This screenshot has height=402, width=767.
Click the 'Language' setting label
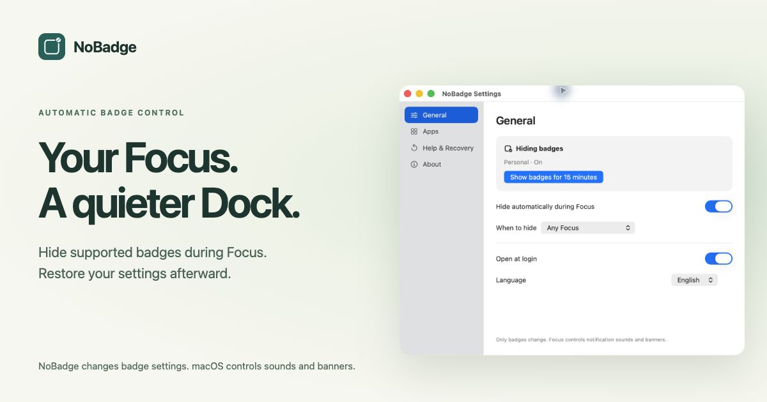pos(511,280)
